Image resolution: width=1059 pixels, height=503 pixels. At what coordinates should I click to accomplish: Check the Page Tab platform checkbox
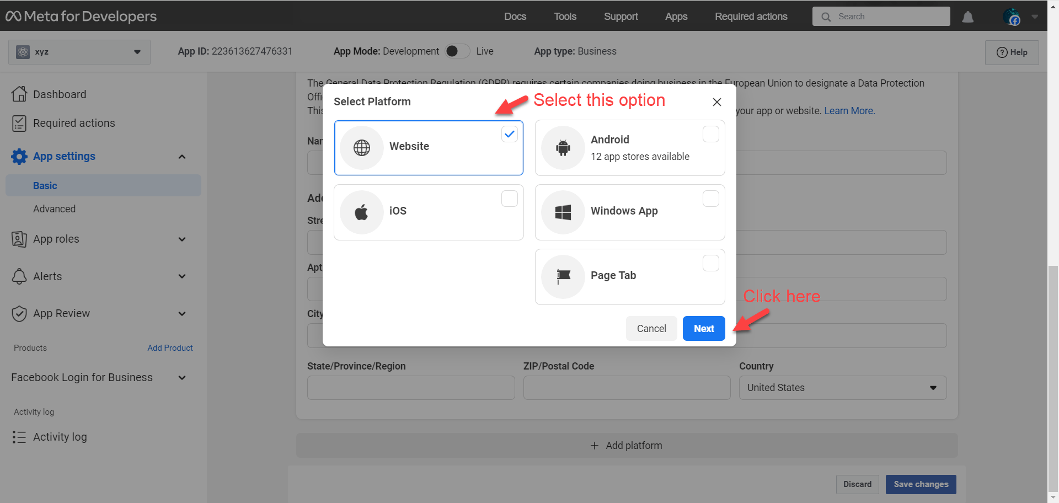710,263
